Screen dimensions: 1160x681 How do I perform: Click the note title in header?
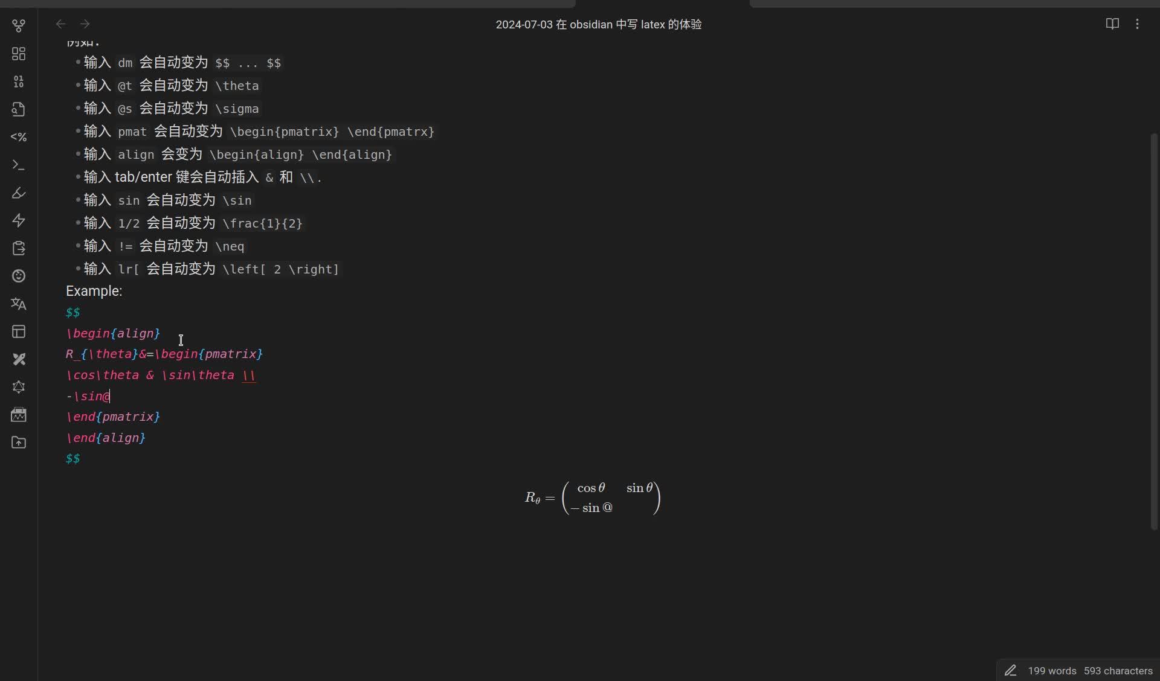point(598,25)
